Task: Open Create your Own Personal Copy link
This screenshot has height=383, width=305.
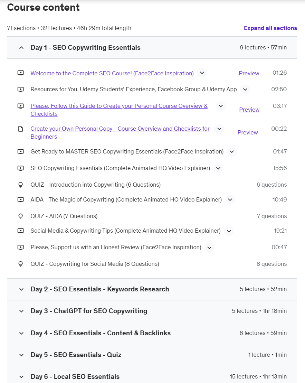Action: click(x=120, y=132)
